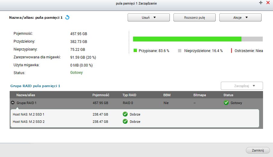Screen dimensions: 273x157
Task: Collapse the Grupa RAID 1 row
Action: point(13,103)
